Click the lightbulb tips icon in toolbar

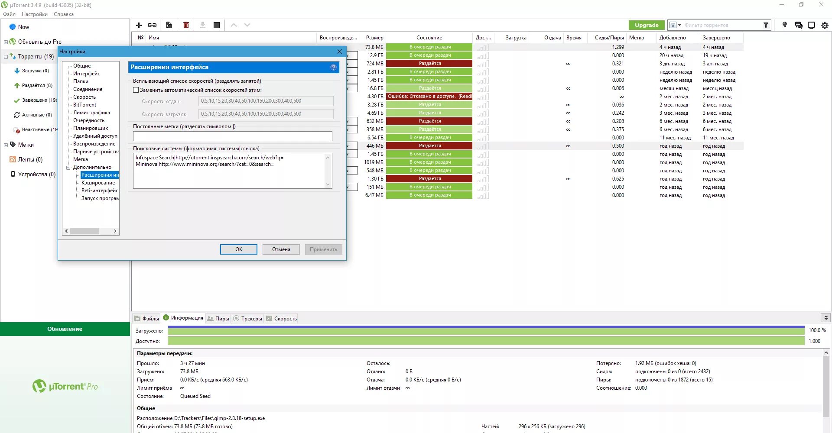pyautogui.click(x=784, y=25)
